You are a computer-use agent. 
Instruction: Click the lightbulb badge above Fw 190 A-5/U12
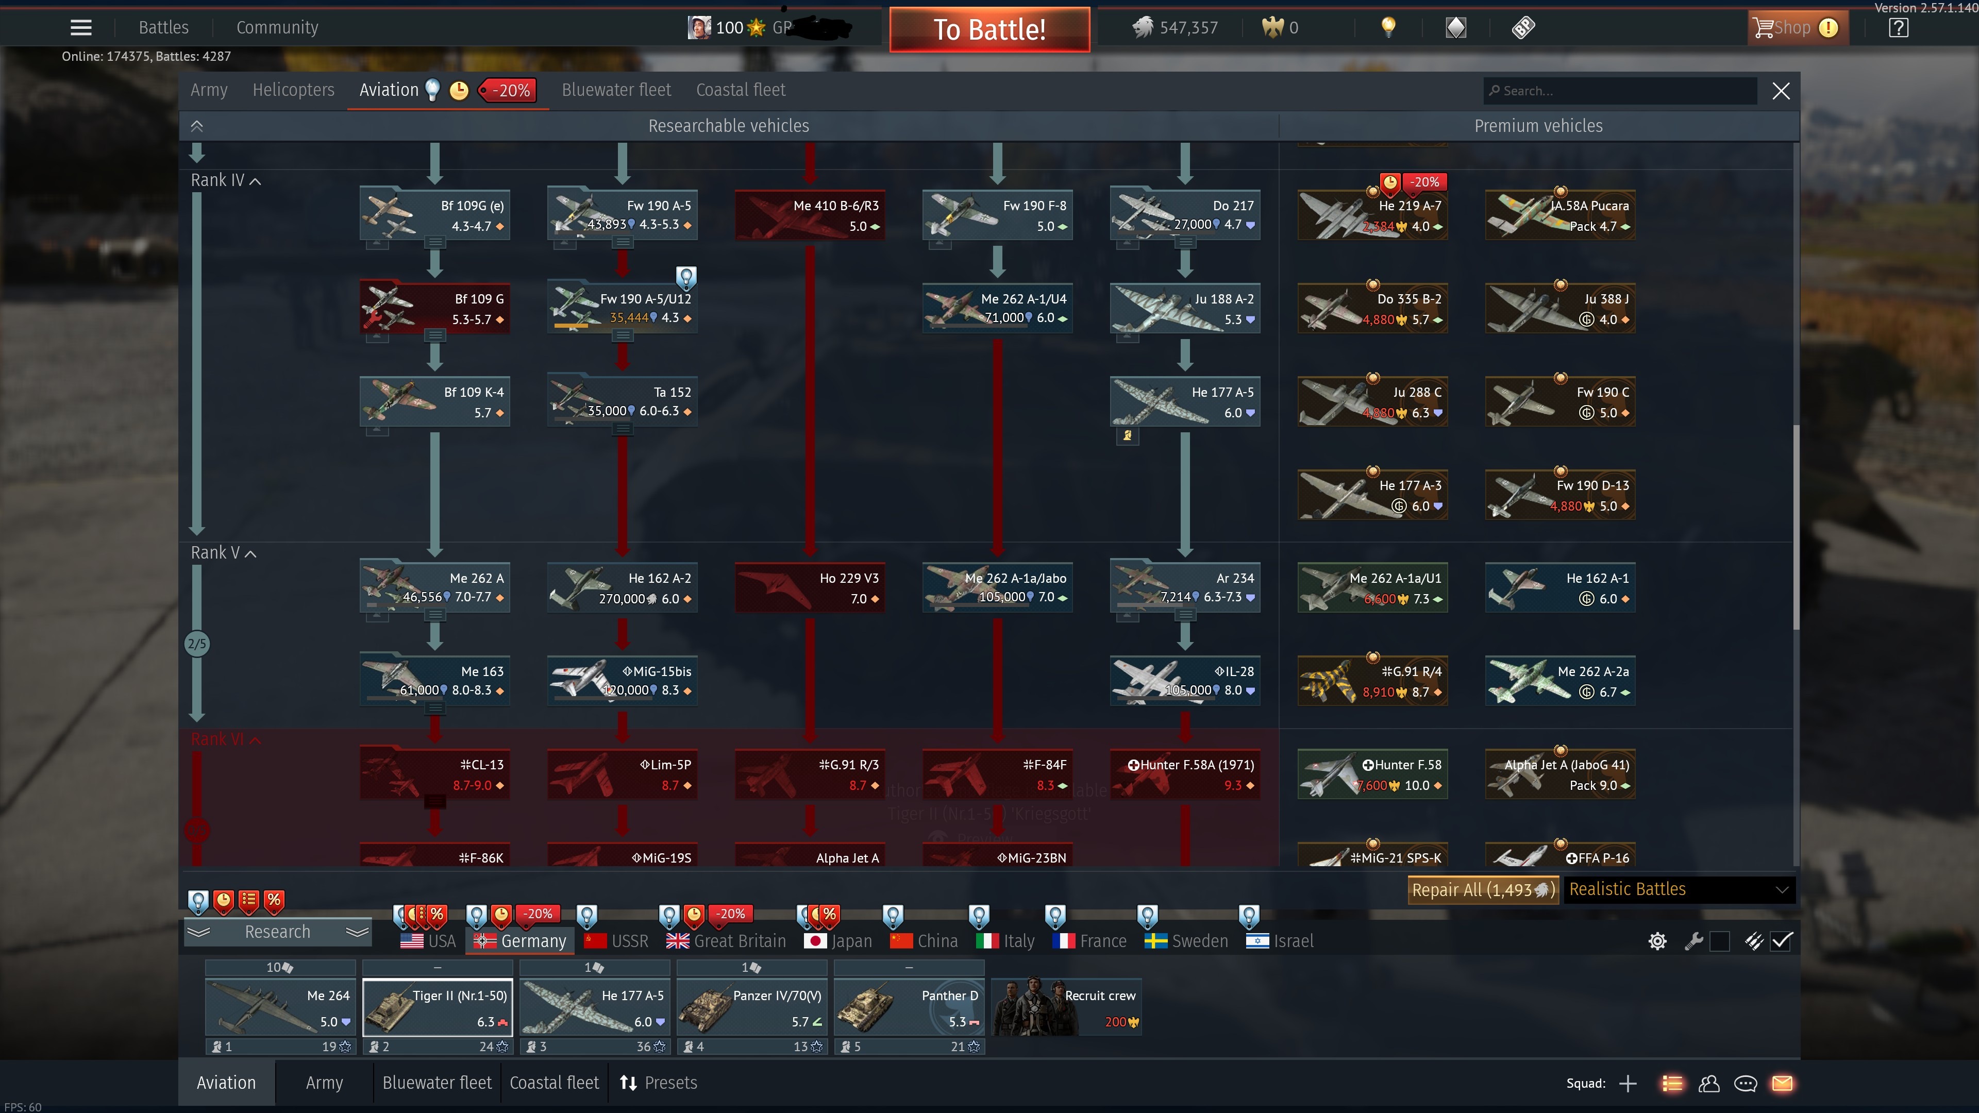click(685, 277)
